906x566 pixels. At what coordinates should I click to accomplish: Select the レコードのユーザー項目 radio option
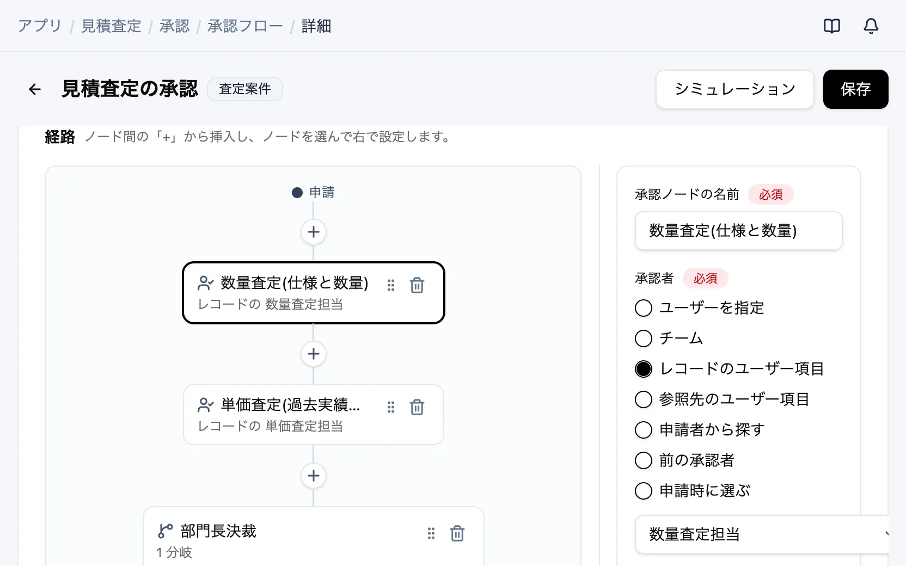point(644,369)
